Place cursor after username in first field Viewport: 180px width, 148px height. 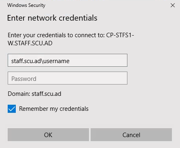point(70,61)
